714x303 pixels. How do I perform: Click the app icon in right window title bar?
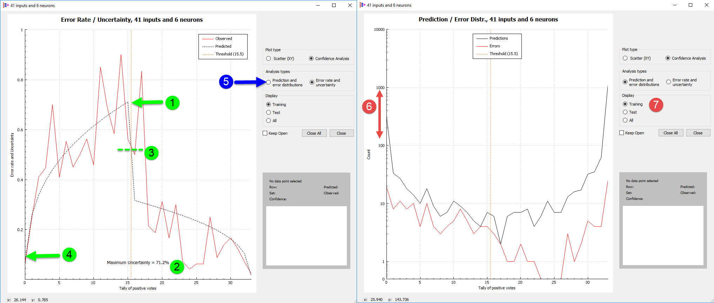coord(362,5)
